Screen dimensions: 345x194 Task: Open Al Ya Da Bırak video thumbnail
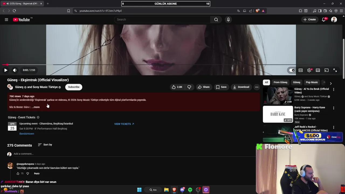tap(278, 96)
